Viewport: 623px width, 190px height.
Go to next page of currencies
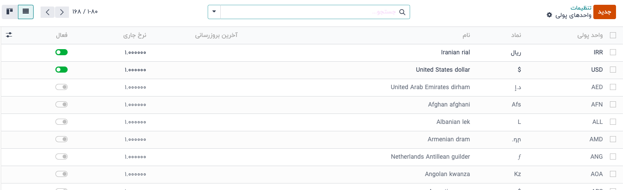pyautogui.click(x=62, y=12)
